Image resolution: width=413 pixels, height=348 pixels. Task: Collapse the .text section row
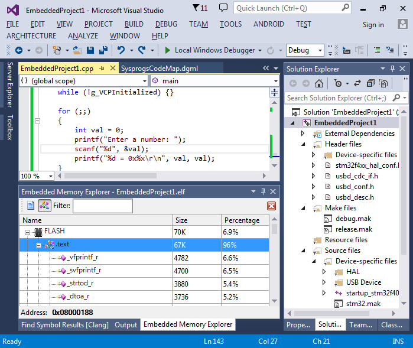pyautogui.click(x=39, y=246)
